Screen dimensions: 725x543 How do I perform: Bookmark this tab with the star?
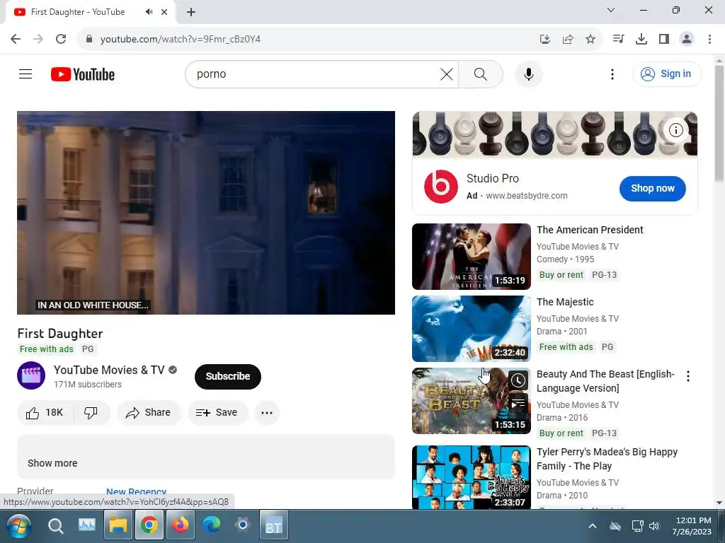tap(590, 40)
